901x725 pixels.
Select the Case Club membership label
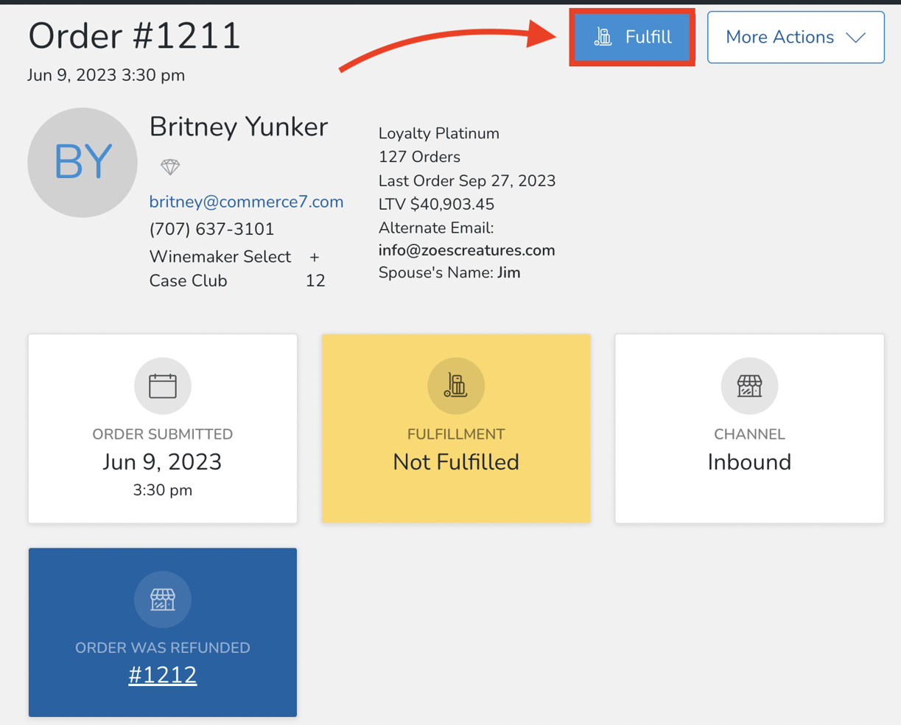coord(189,280)
